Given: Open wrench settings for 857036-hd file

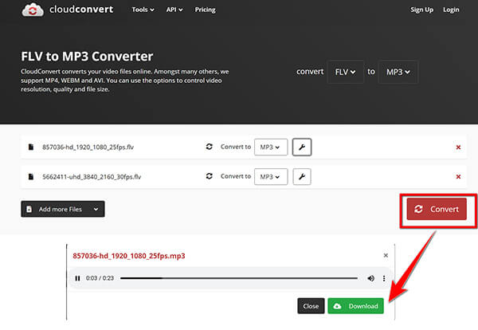Looking at the screenshot, I should coord(302,147).
